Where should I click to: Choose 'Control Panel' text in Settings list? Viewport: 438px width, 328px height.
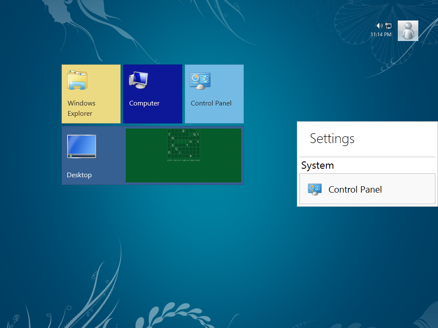pos(355,189)
